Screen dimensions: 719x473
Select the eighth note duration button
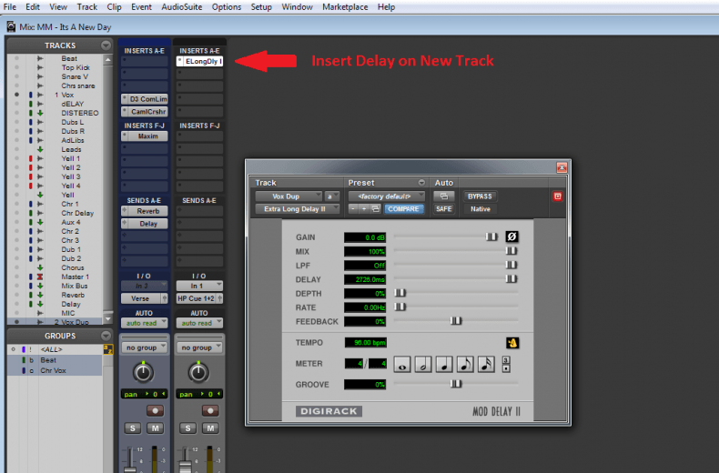(x=465, y=364)
